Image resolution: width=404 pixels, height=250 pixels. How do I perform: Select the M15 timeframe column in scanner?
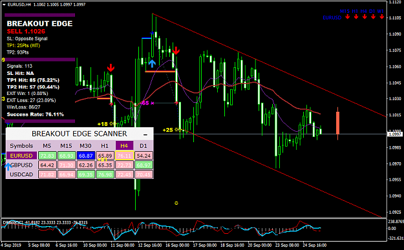pyautogui.click(x=66, y=146)
